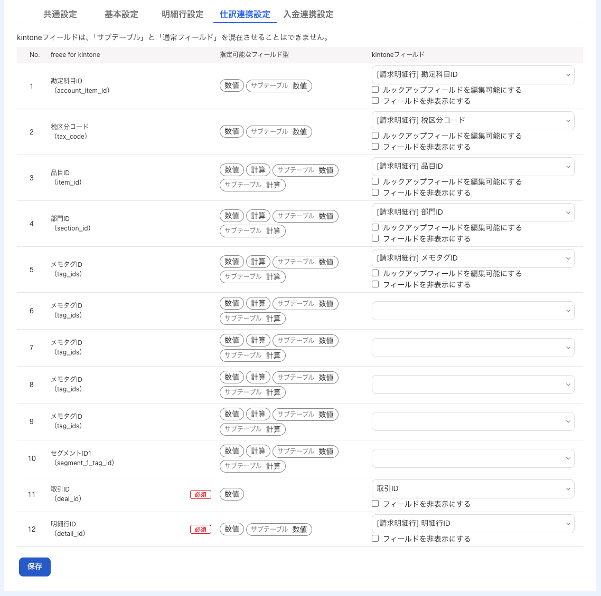Click the kintoneフィールド column header

pyautogui.click(x=398, y=55)
